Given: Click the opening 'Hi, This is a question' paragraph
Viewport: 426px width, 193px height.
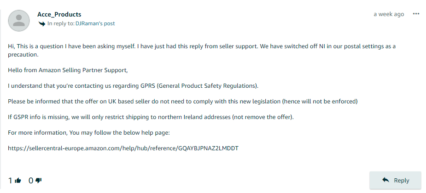Looking at the screenshot, I should (202, 50).
